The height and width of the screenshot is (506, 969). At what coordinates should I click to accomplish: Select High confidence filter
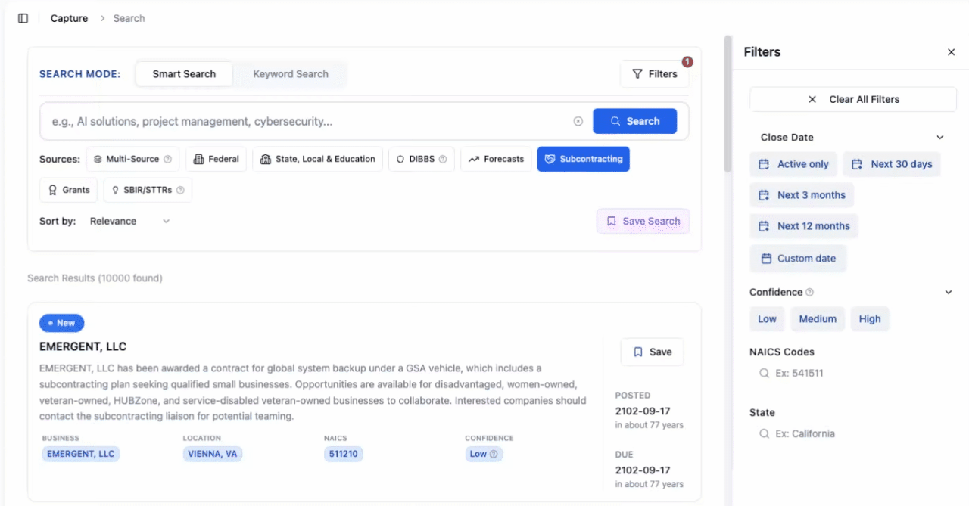(870, 318)
